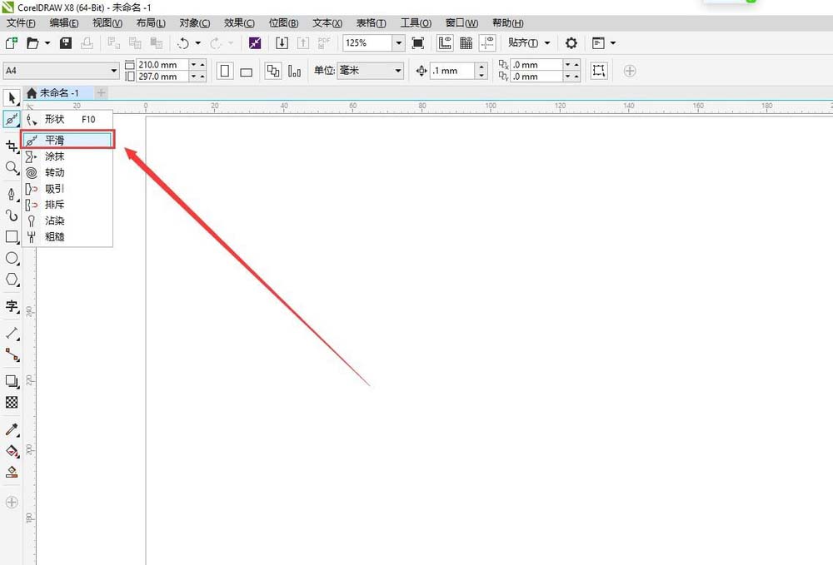Save the document with floppy icon
The width and height of the screenshot is (833, 565).
pos(66,43)
